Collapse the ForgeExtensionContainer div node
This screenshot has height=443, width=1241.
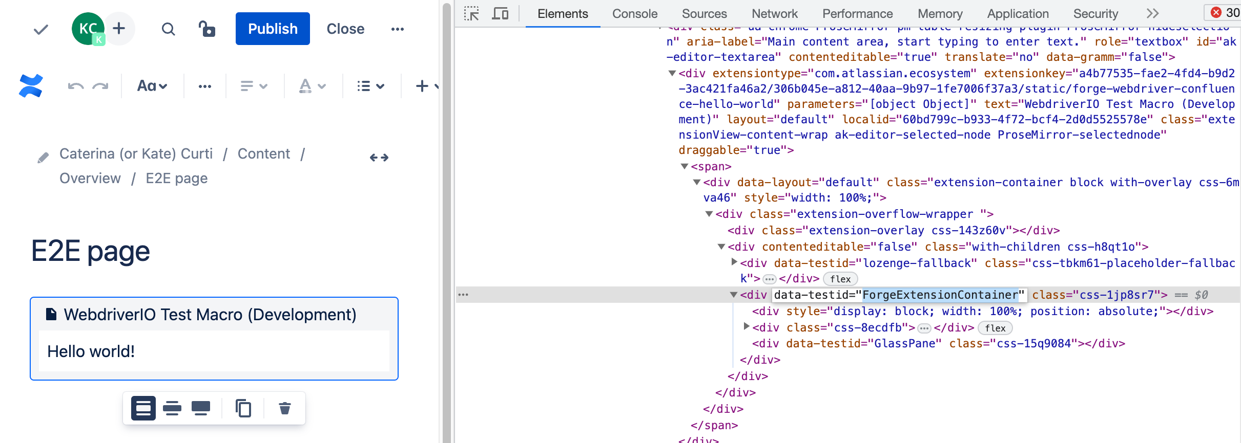734,295
